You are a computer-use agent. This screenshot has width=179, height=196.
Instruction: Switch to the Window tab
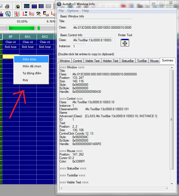point(65,61)
